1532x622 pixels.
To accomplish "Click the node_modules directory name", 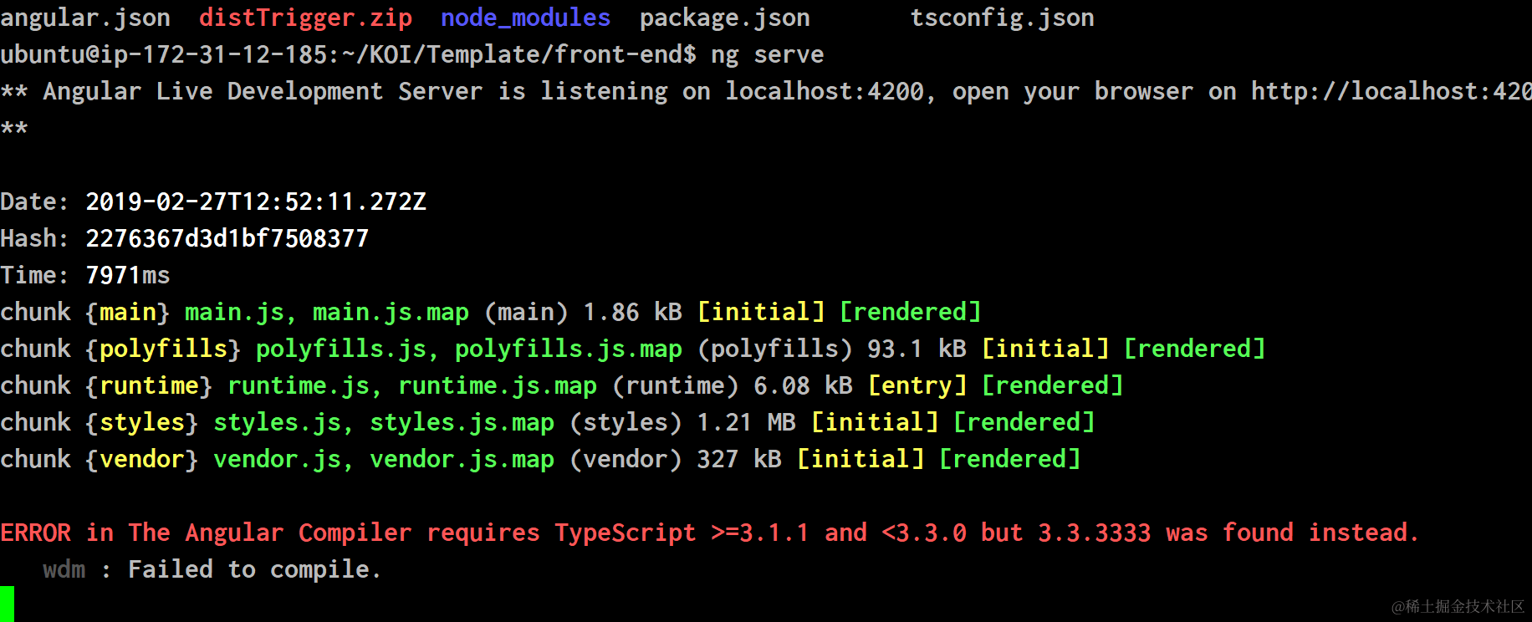I will tap(525, 18).
